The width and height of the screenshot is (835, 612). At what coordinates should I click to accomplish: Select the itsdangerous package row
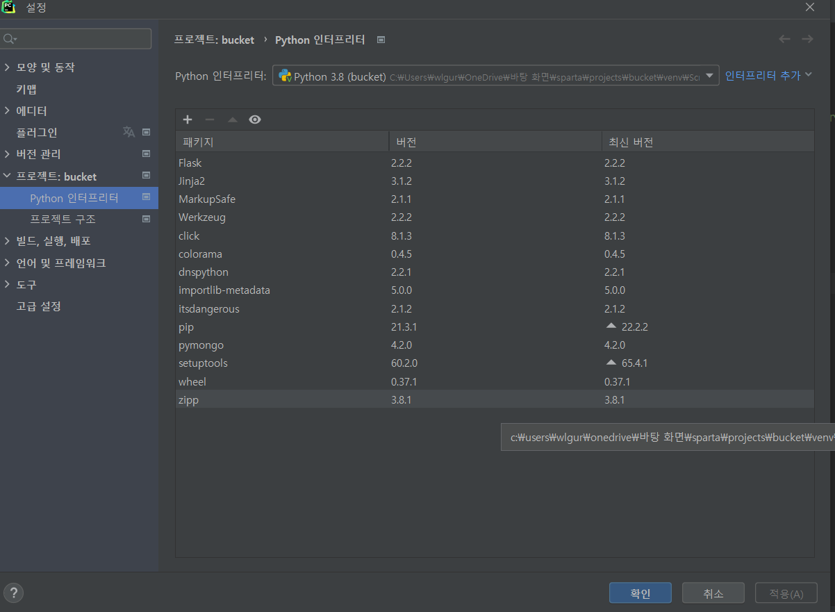495,308
